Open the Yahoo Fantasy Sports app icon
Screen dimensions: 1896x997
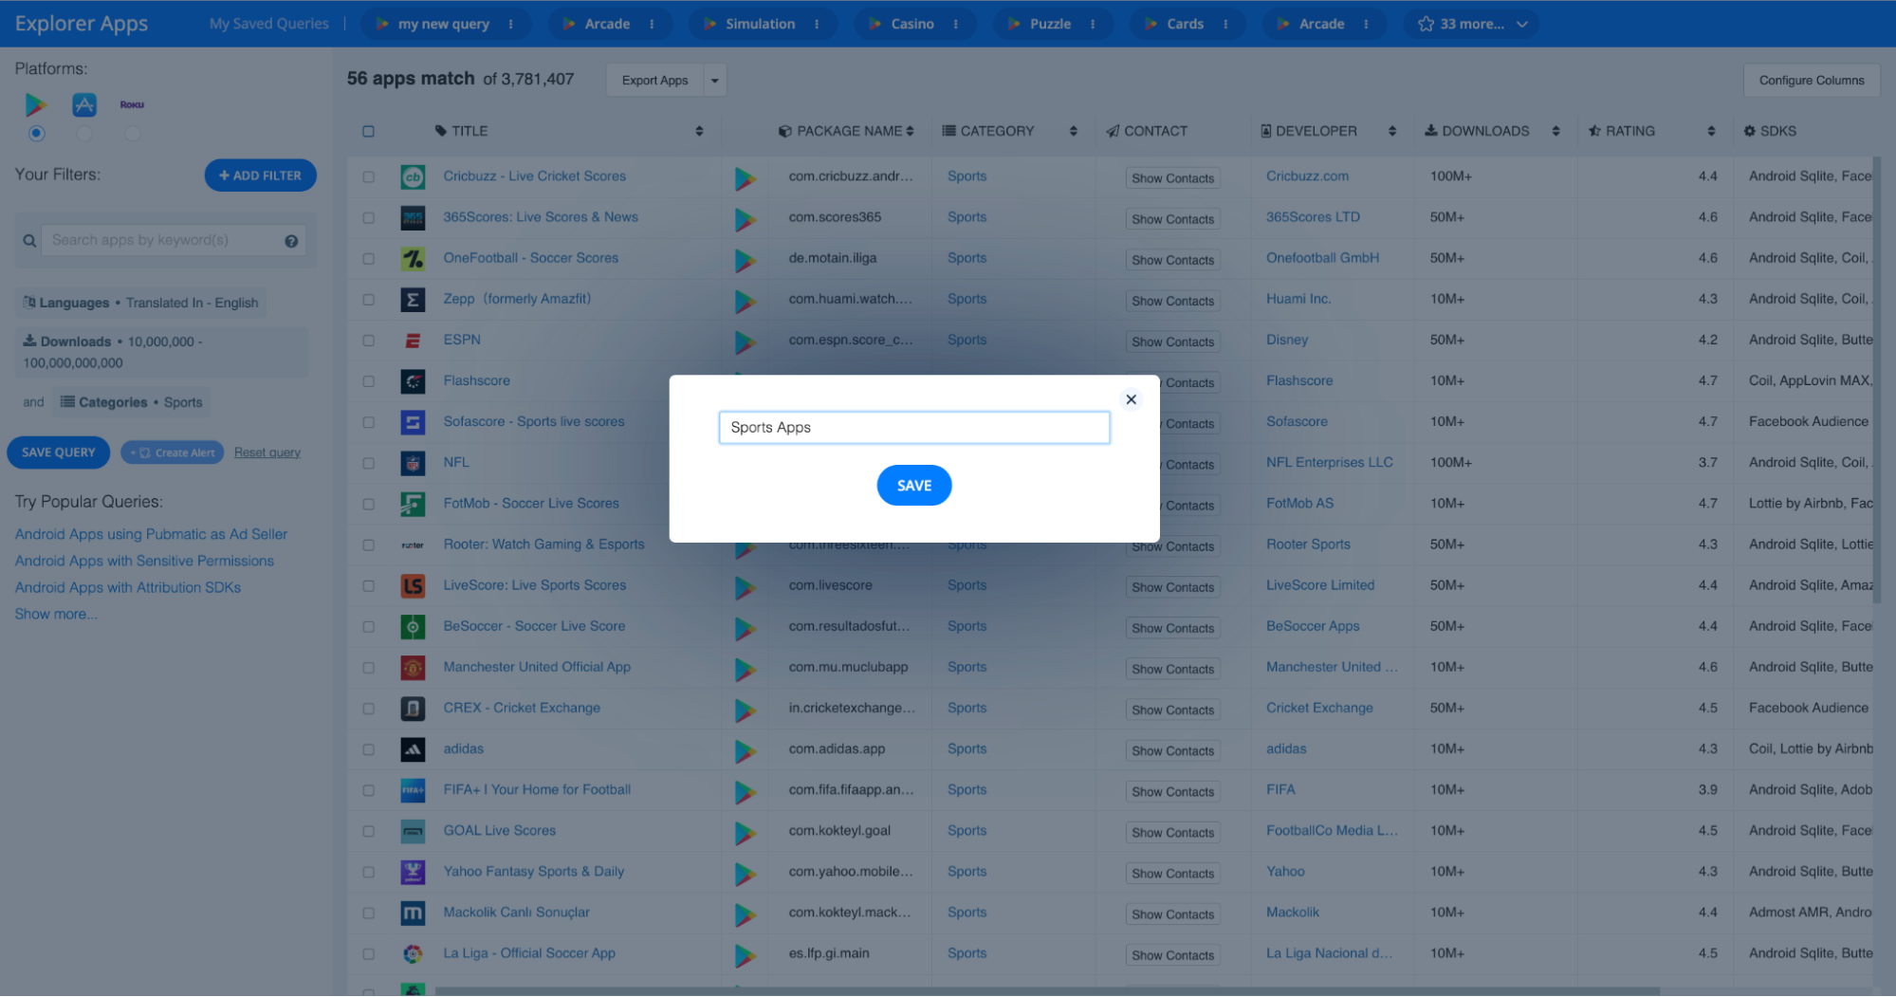tap(413, 872)
